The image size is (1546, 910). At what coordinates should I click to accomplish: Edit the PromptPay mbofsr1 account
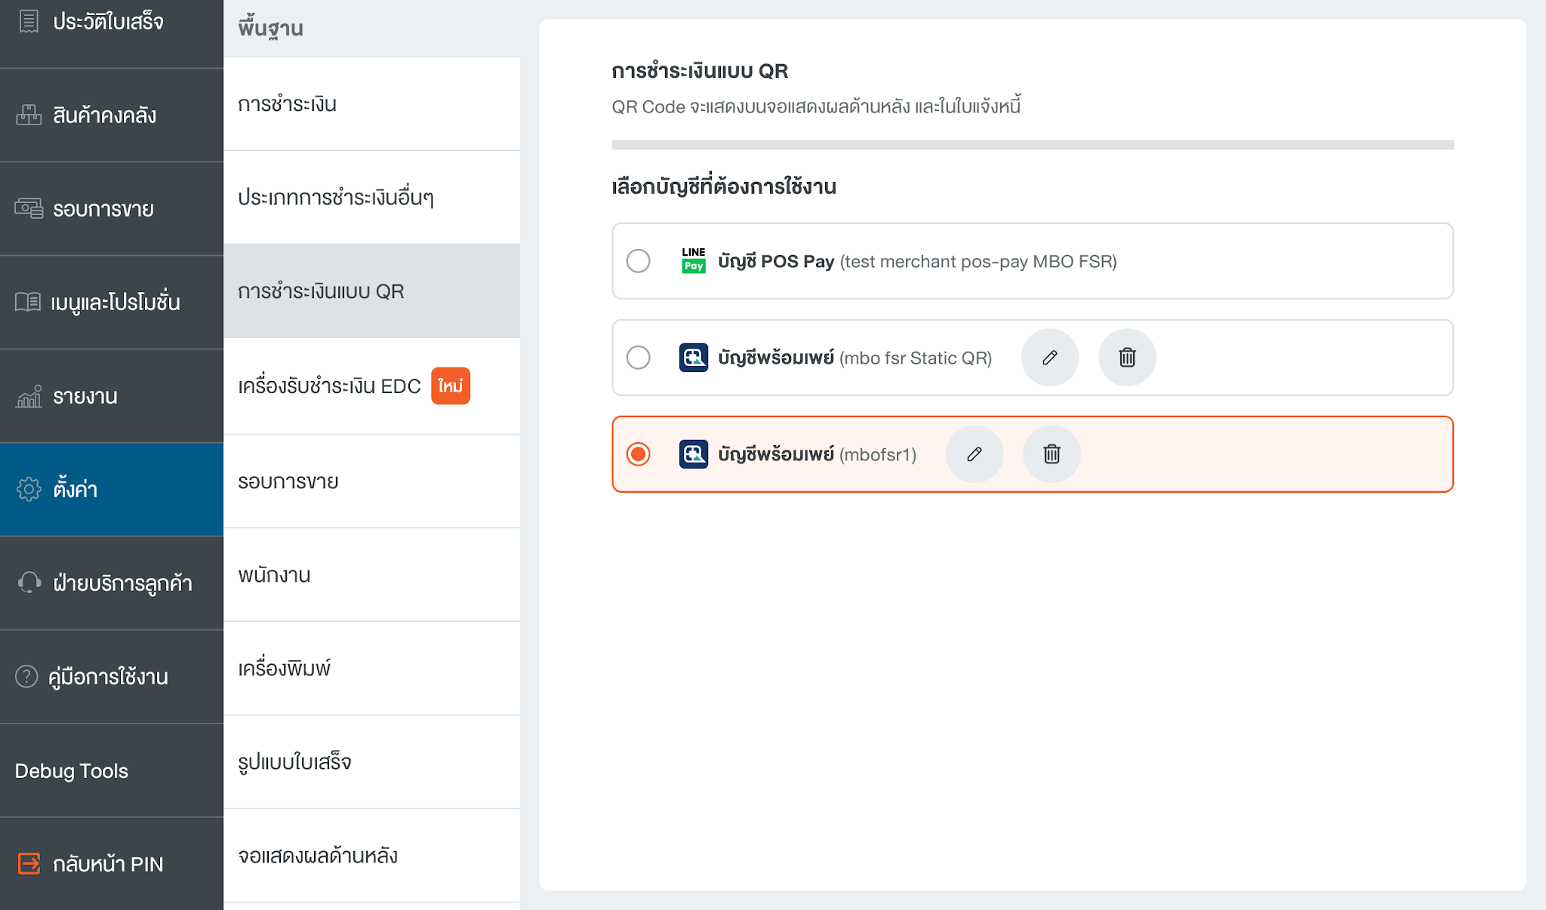(x=975, y=454)
